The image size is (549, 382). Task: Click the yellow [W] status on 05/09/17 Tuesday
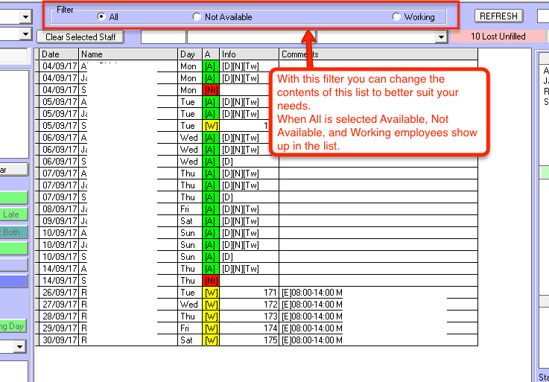point(210,126)
